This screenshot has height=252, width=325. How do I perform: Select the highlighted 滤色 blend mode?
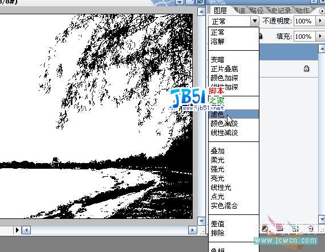[234, 114]
